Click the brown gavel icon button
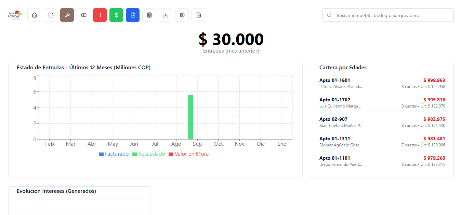 67,15
